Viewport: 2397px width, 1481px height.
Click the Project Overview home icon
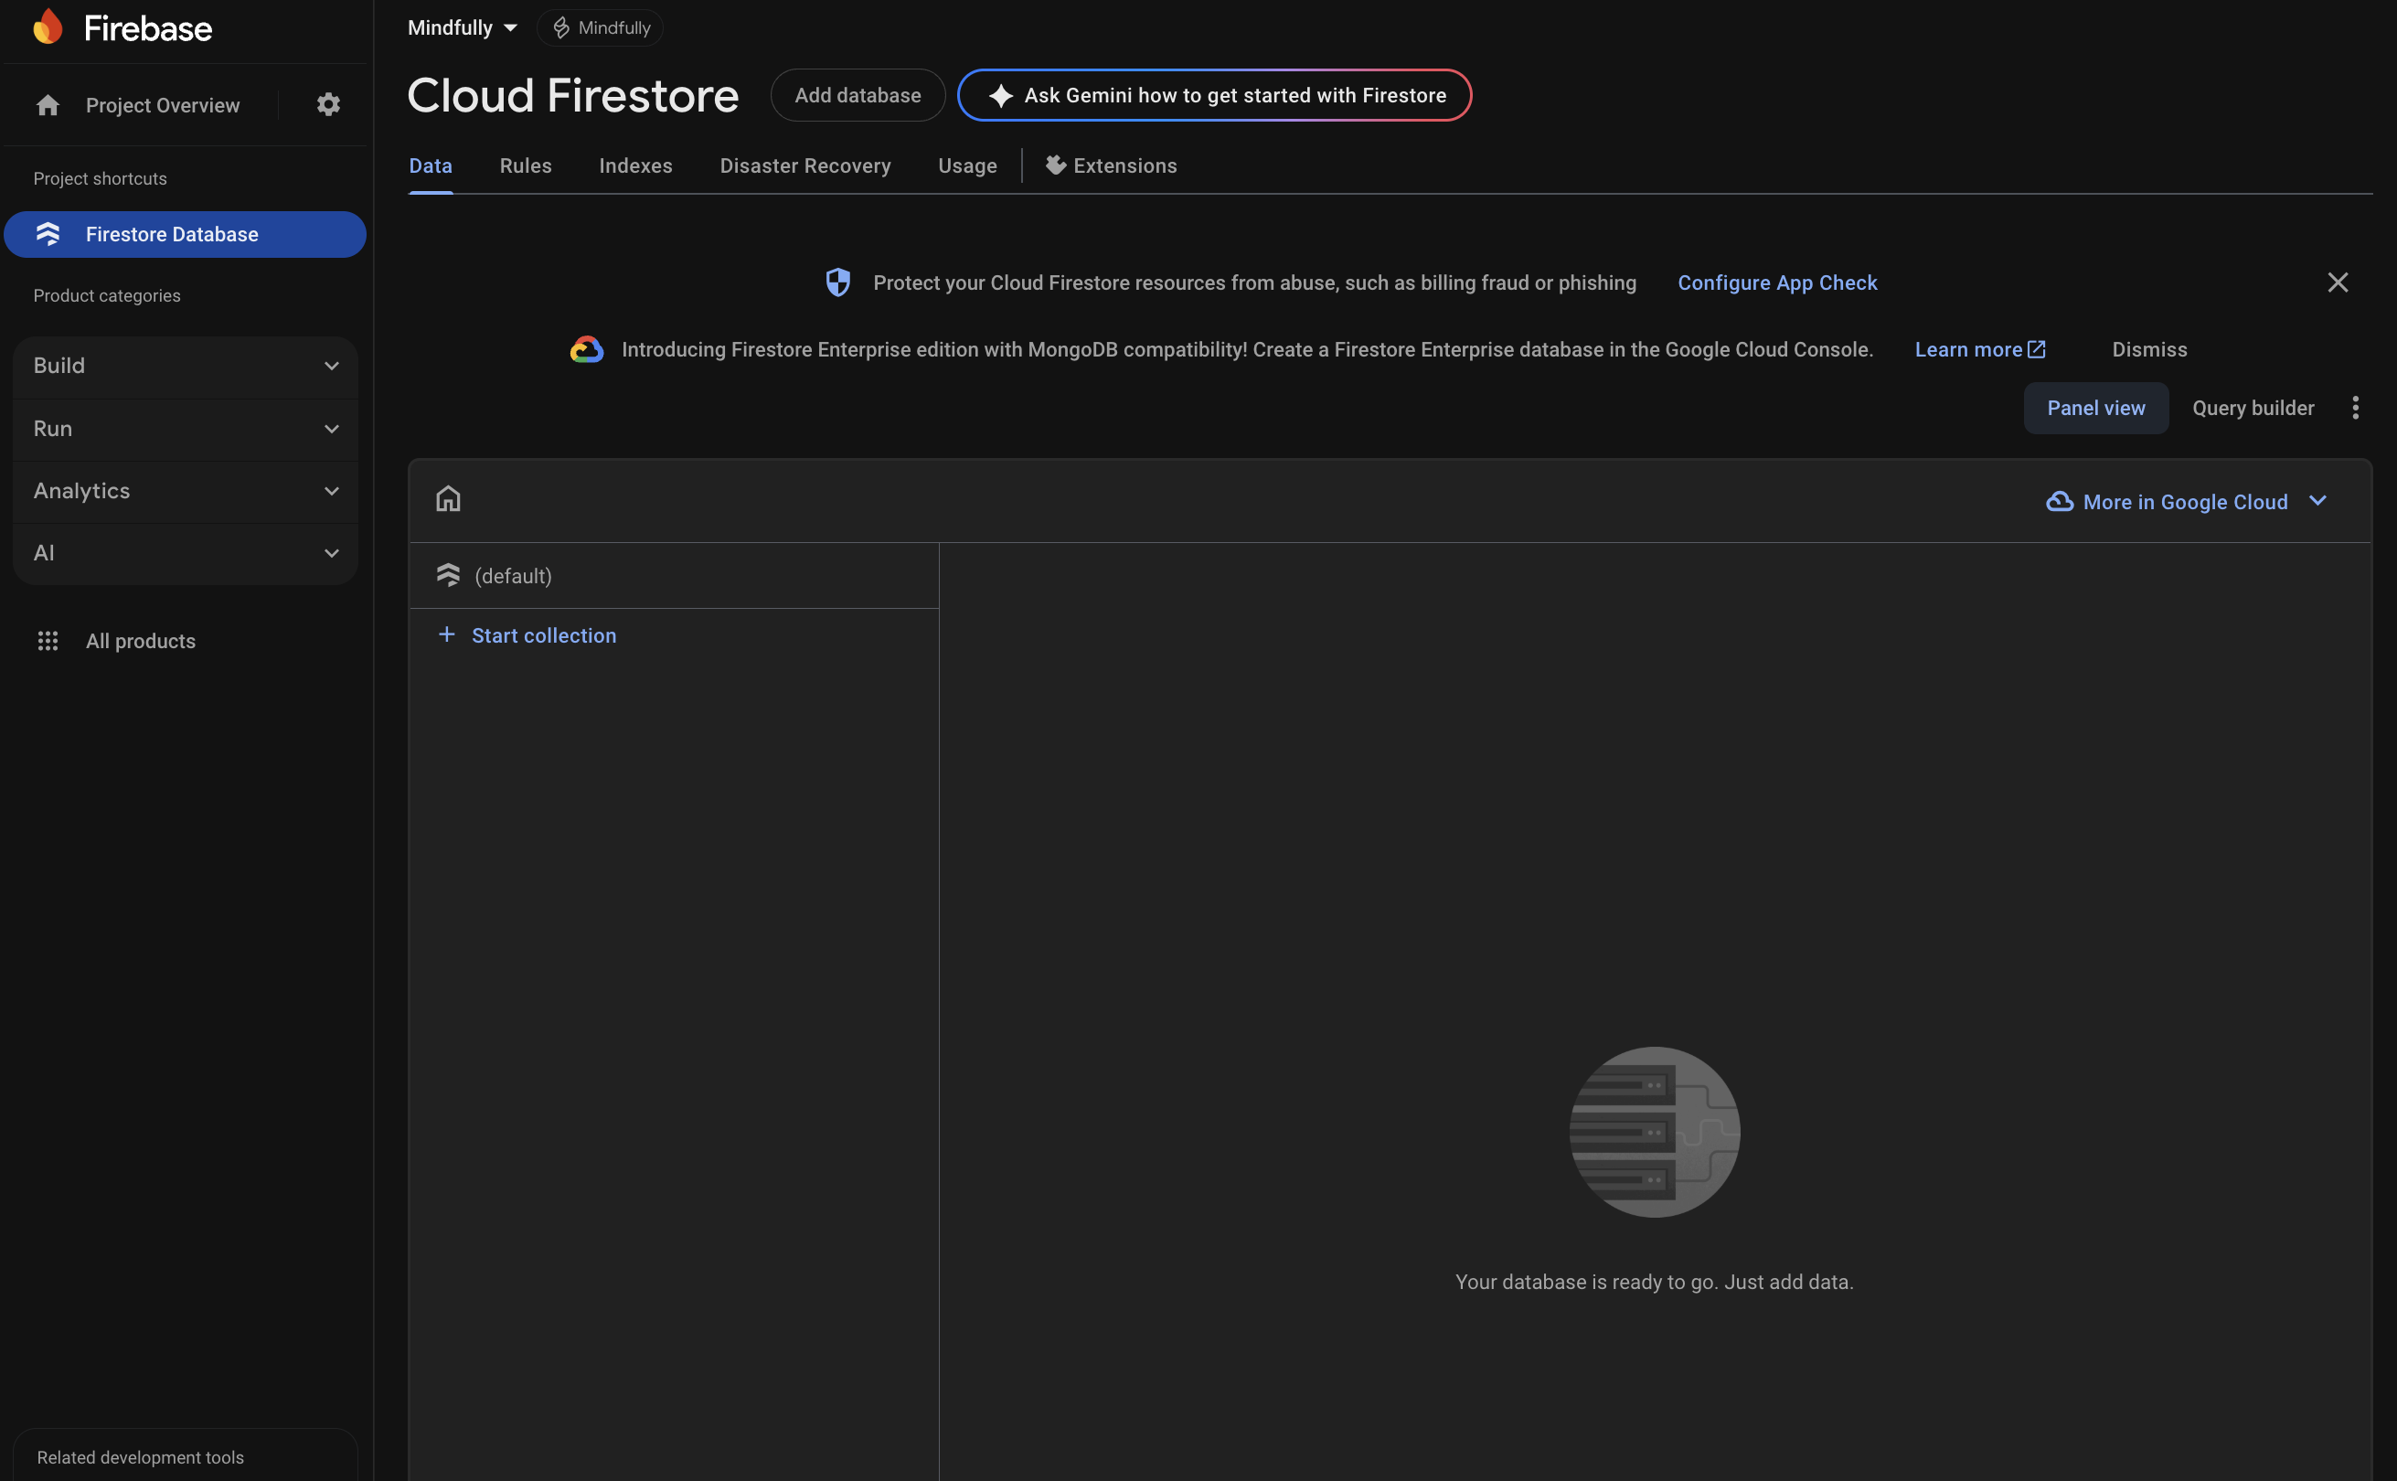coord(47,105)
